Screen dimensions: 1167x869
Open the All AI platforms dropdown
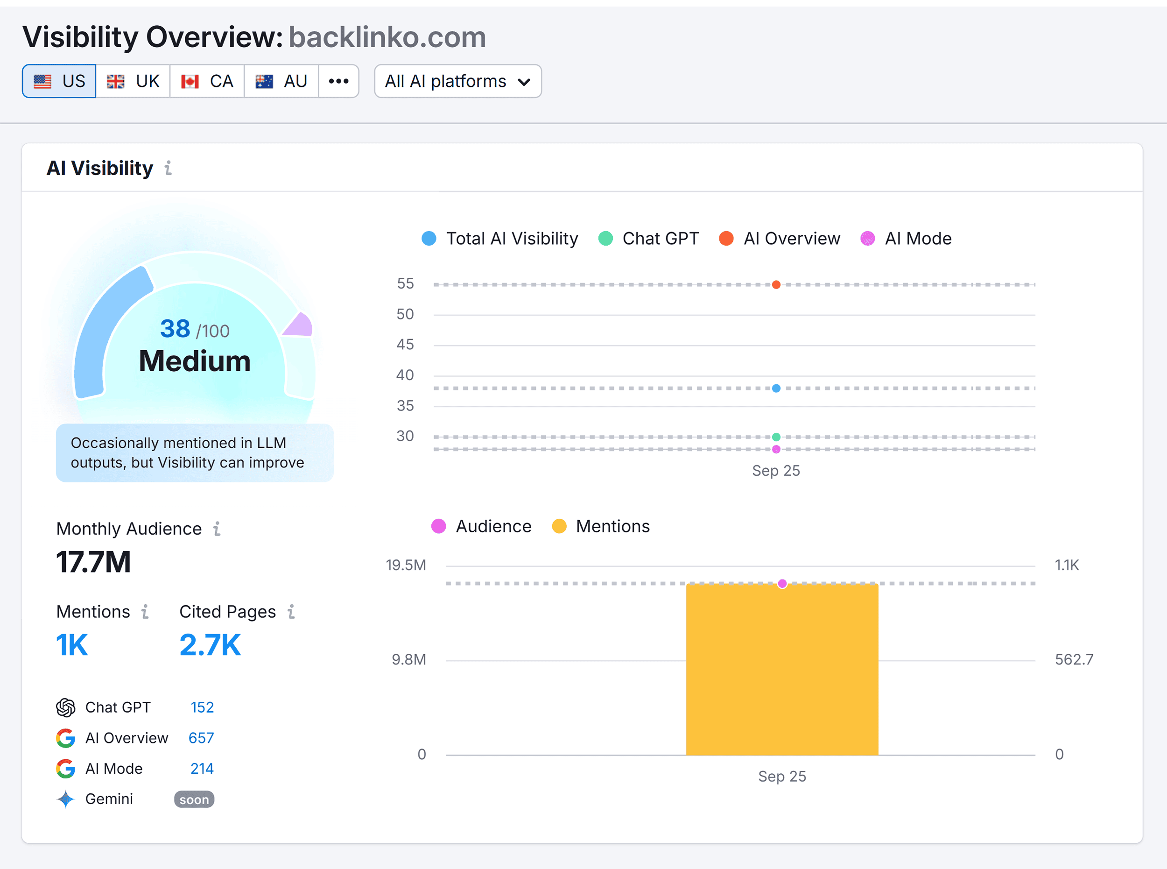click(457, 80)
